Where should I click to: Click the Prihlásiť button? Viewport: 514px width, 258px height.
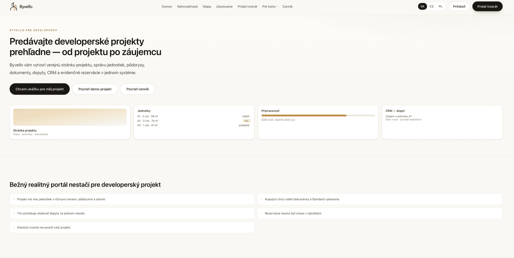pyautogui.click(x=459, y=6)
